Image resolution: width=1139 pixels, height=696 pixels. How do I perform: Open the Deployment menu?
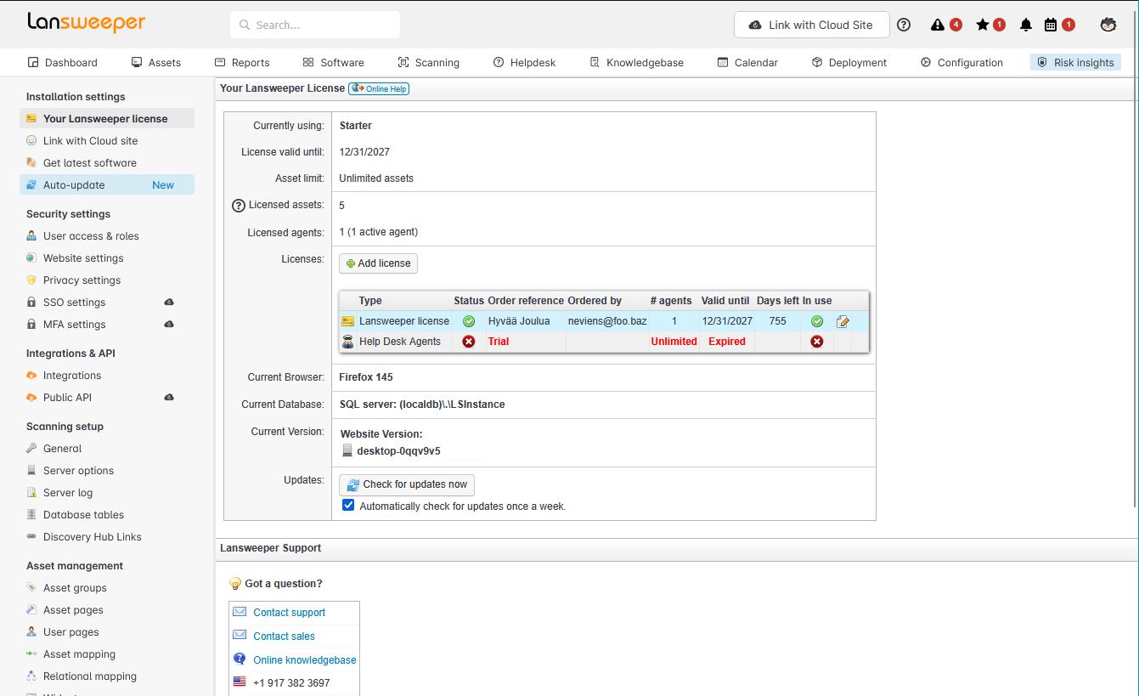click(x=849, y=62)
